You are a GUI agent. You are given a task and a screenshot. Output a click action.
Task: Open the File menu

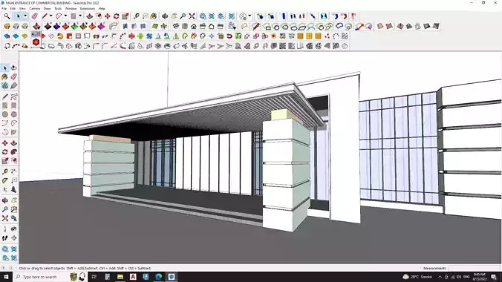(x=4, y=9)
